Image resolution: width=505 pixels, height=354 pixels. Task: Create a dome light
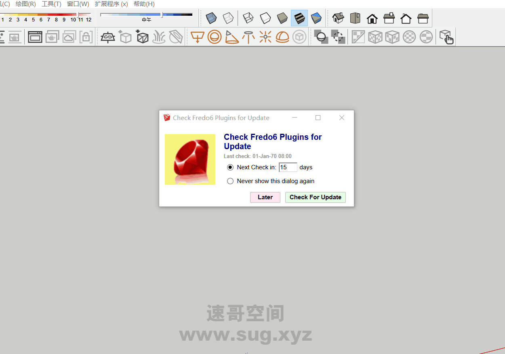point(282,37)
